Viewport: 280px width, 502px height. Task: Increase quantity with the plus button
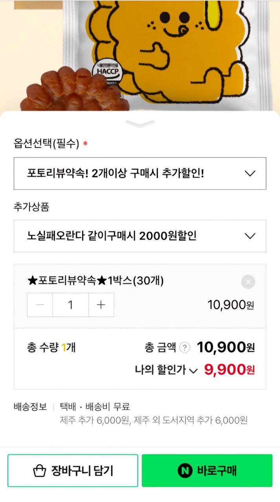[x=101, y=305]
